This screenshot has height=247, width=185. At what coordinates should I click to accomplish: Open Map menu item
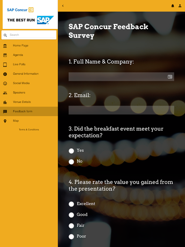(x=29, y=121)
